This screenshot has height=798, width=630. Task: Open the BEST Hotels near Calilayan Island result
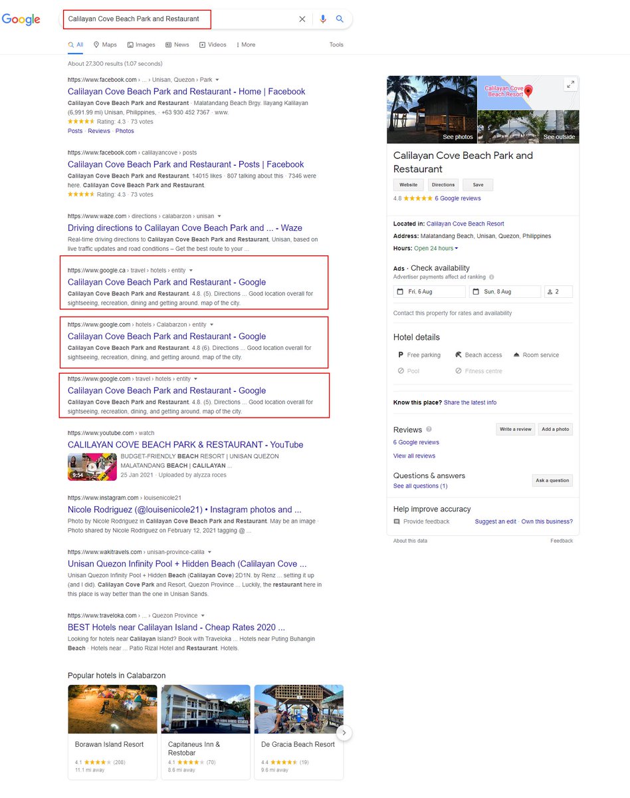click(x=176, y=627)
